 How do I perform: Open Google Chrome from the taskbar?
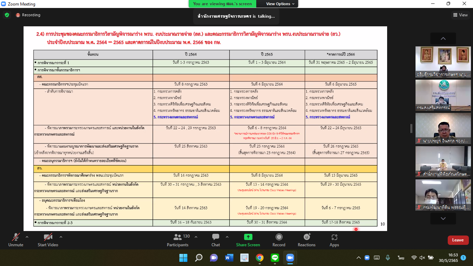[260, 258]
